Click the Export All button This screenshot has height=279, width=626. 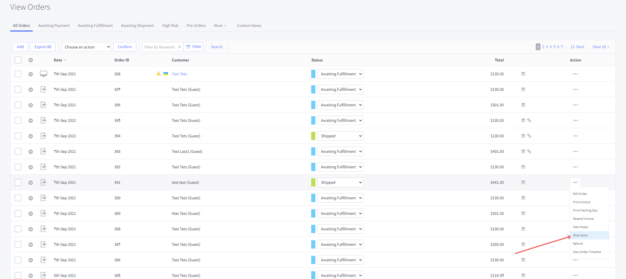point(43,47)
